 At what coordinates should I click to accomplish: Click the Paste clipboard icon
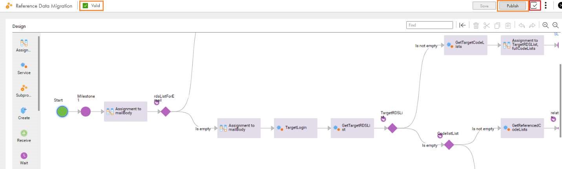(508, 25)
